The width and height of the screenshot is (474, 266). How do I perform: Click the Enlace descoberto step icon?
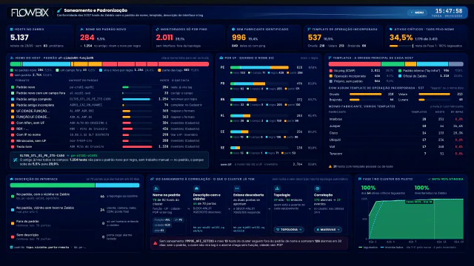237,188
